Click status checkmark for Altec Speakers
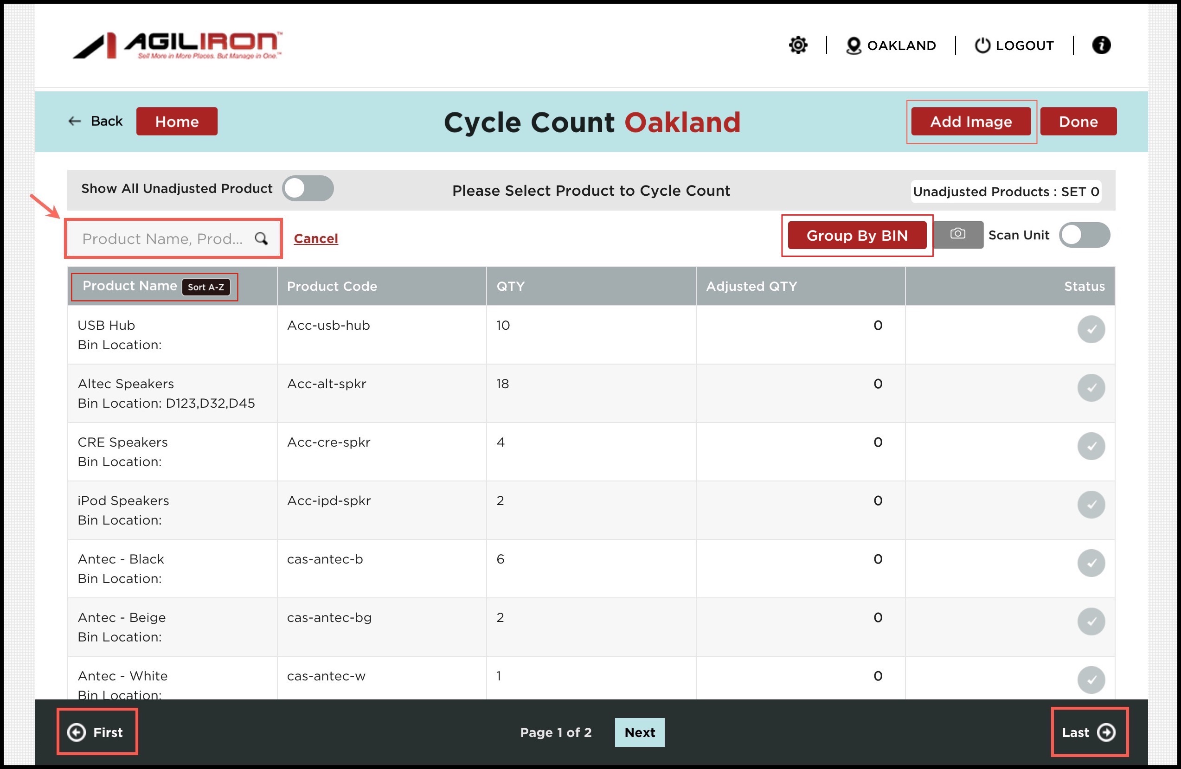The height and width of the screenshot is (769, 1181). (x=1090, y=387)
